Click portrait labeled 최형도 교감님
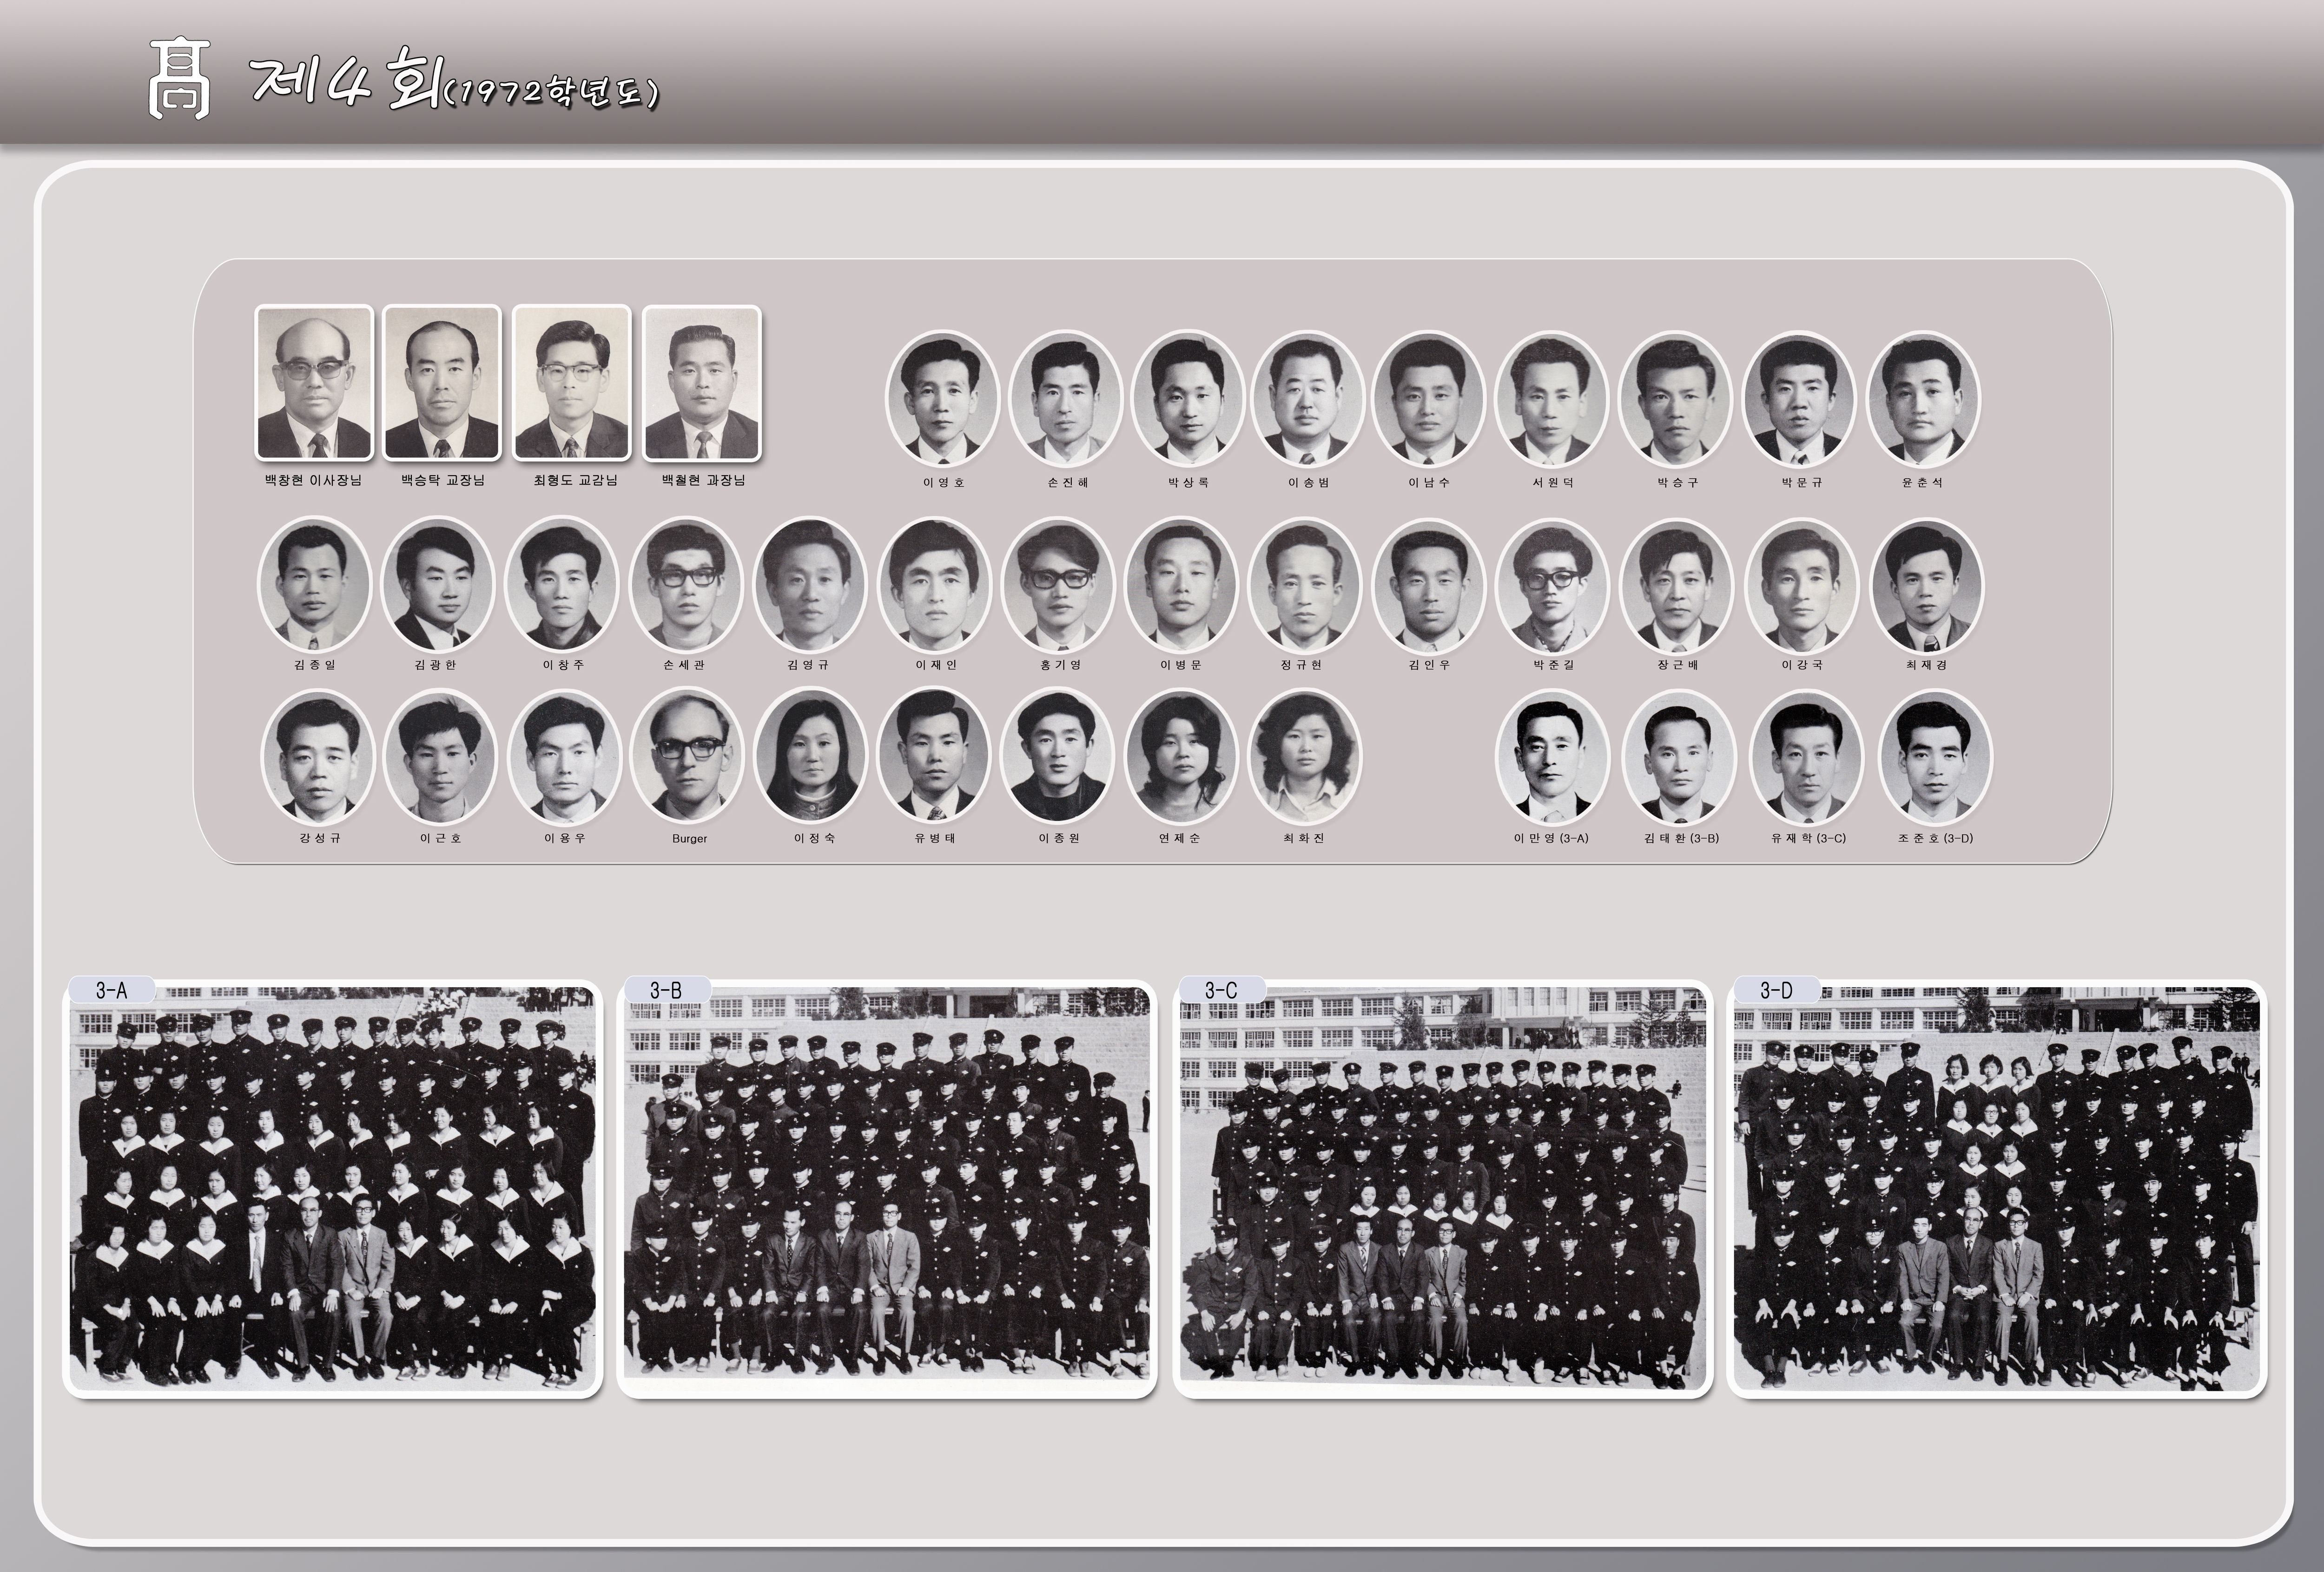2324x1572 pixels. pos(572,383)
